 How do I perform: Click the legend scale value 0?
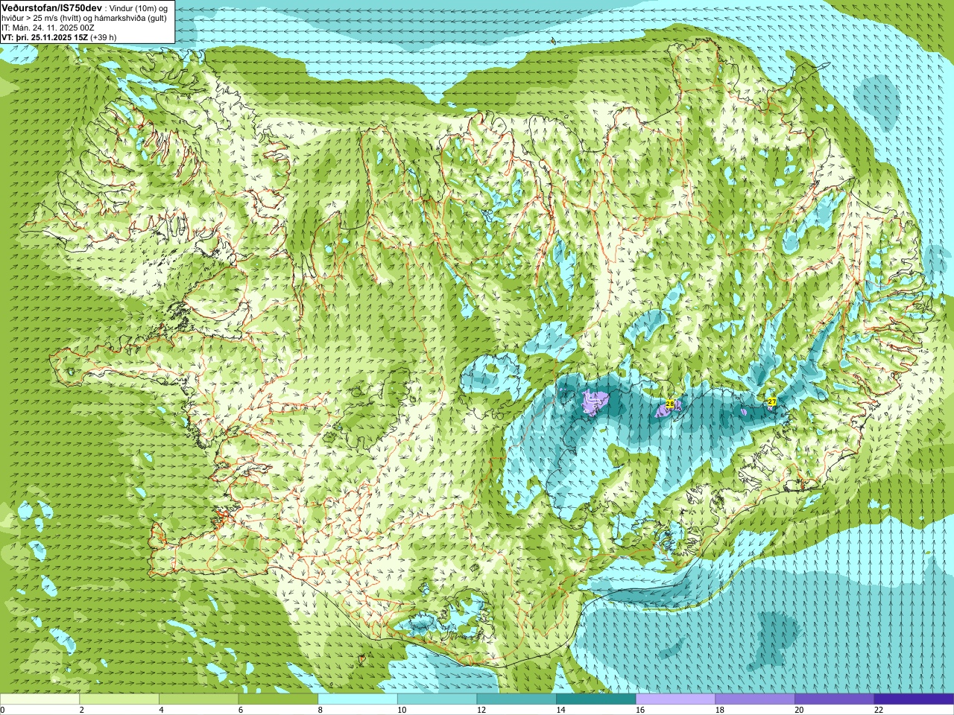coord(2,710)
